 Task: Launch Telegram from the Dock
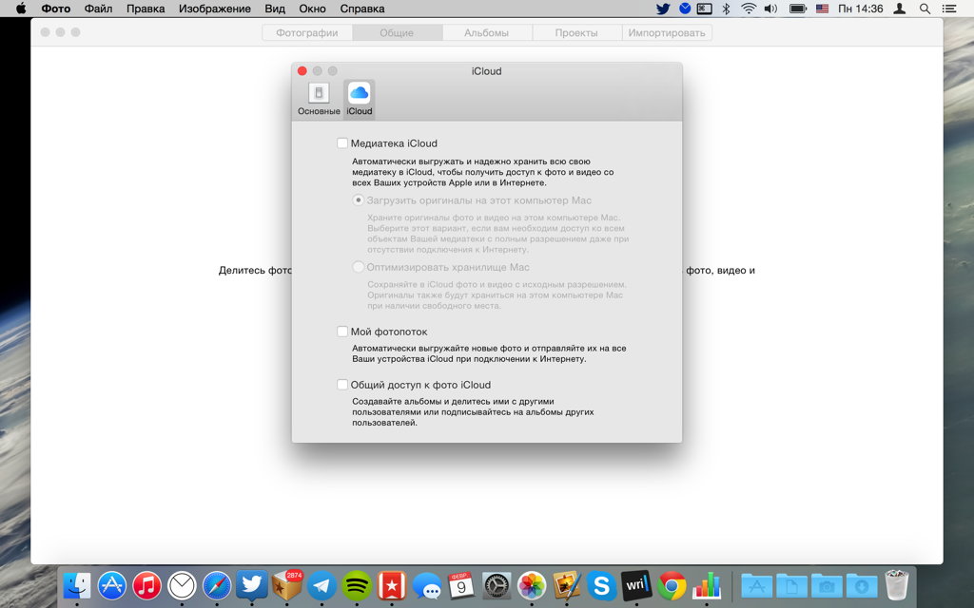321,585
